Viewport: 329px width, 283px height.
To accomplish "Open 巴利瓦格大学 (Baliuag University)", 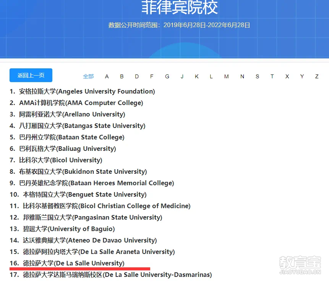I will [x=63, y=149].
